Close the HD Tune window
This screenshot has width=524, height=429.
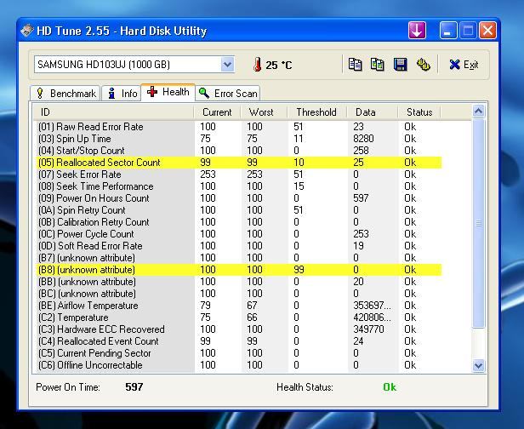pyautogui.click(x=487, y=31)
